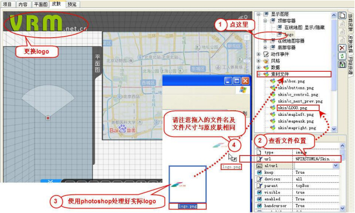Click the vertical 平面图 panel handle in preview
355x213 pixels.
point(98,63)
